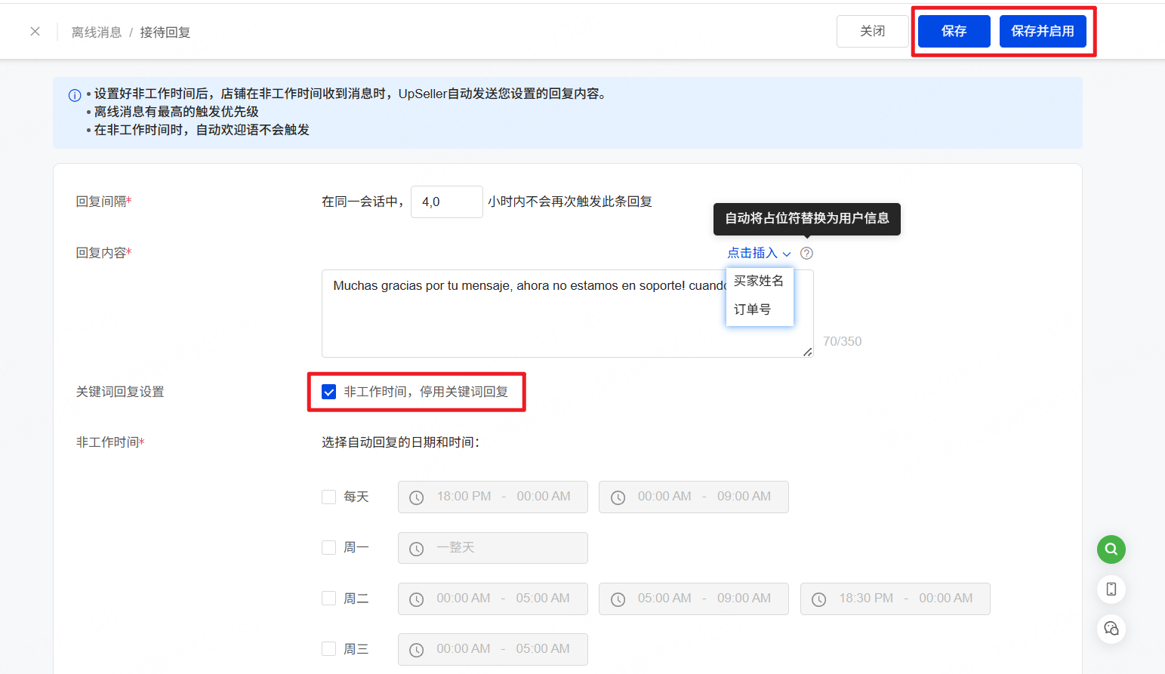Select 订单号 from the insert menu
The image size is (1165, 674).
pyautogui.click(x=753, y=309)
